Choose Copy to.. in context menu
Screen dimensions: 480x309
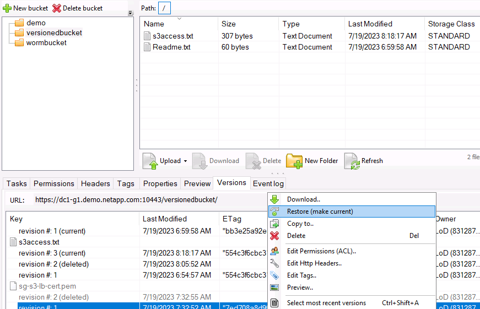click(x=352, y=224)
